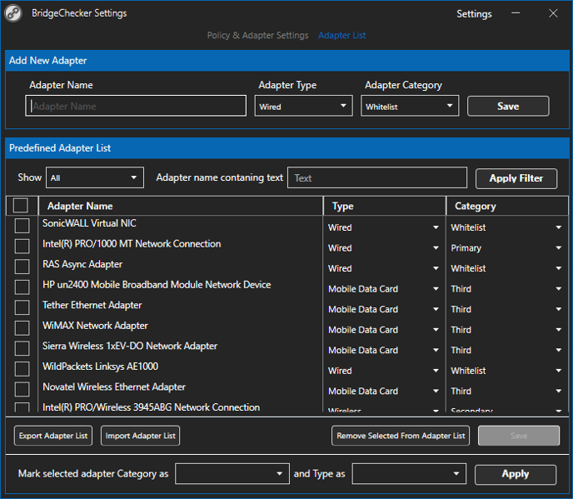Image resolution: width=573 pixels, height=499 pixels.
Task: Check the Intel(R) PRO/1000 MT Network Connection checkbox
Action: pyautogui.click(x=22, y=247)
